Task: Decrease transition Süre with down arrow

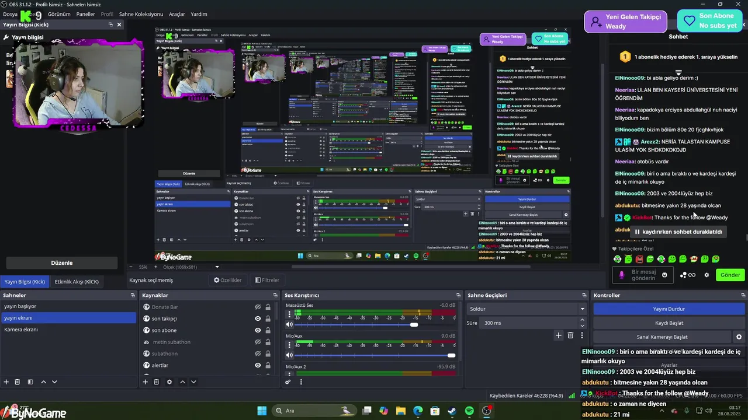Action: pyautogui.click(x=582, y=325)
